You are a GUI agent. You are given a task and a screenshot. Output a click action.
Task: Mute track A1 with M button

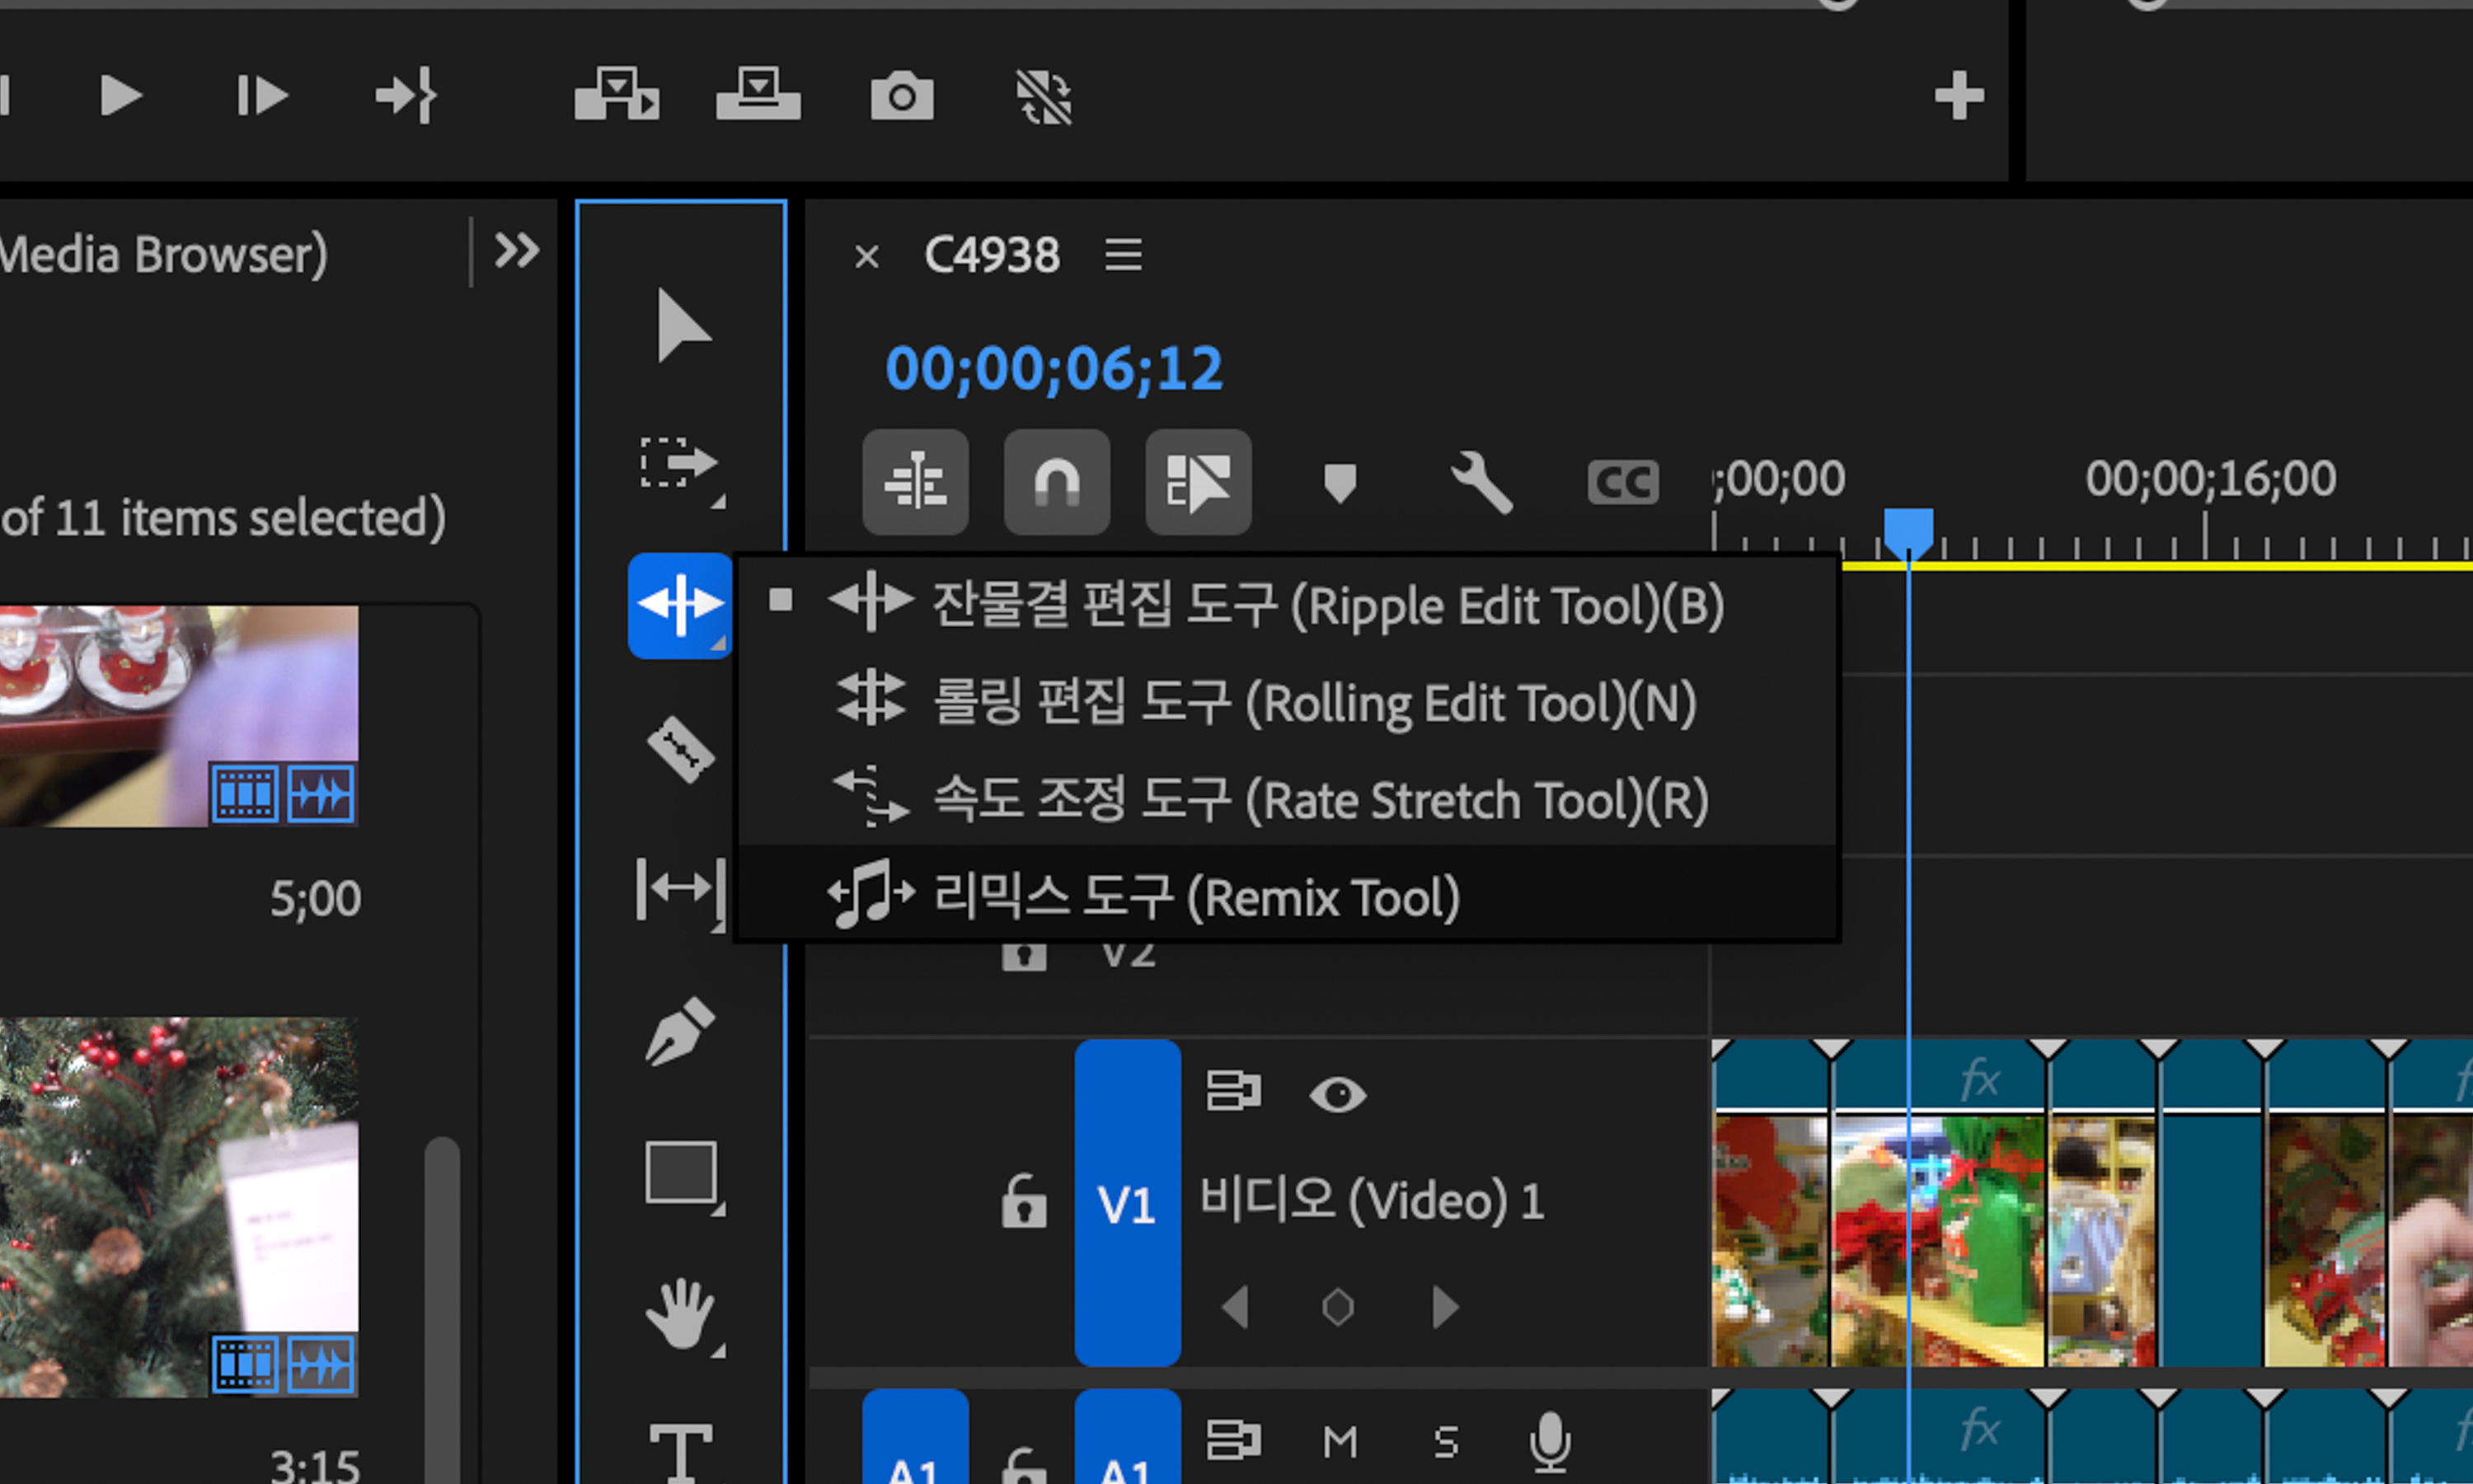point(1340,1442)
